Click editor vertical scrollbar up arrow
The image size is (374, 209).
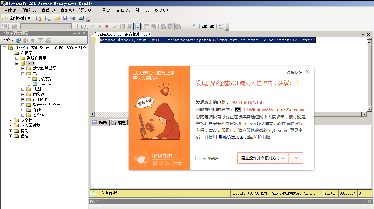(369, 42)
